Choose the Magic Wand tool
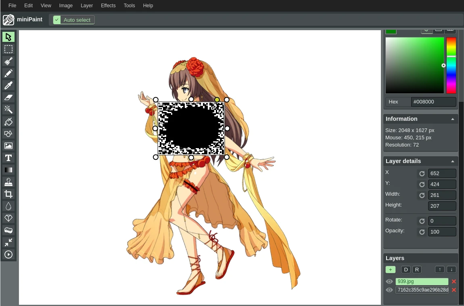464x306 pixels. (8, 109)
